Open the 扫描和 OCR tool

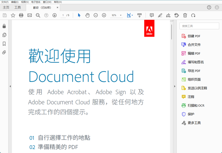193,106
